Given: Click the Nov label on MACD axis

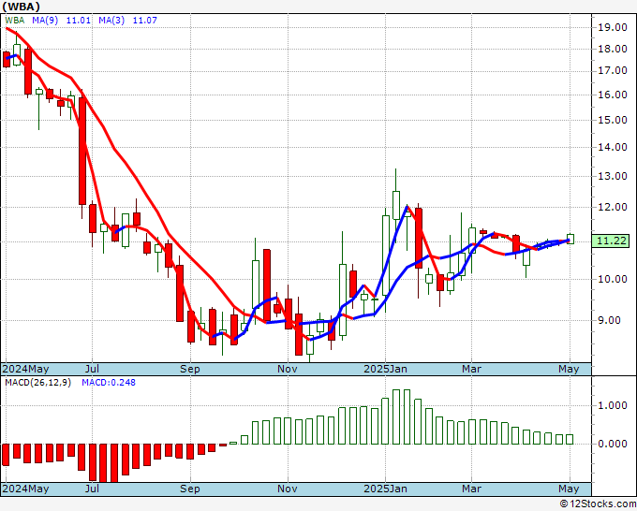Looking at the screenshot, I should 288,489.
